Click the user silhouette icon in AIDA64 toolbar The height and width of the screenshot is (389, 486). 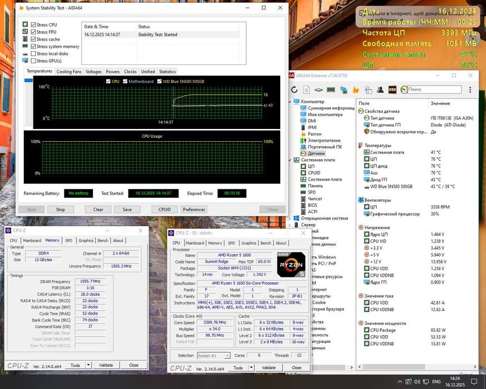(x=380, y=89)
